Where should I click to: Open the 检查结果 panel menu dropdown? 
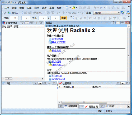122,83
